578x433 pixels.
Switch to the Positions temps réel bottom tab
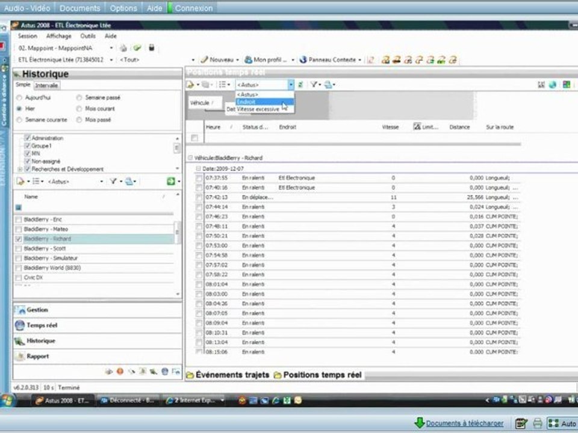[318, 375]
